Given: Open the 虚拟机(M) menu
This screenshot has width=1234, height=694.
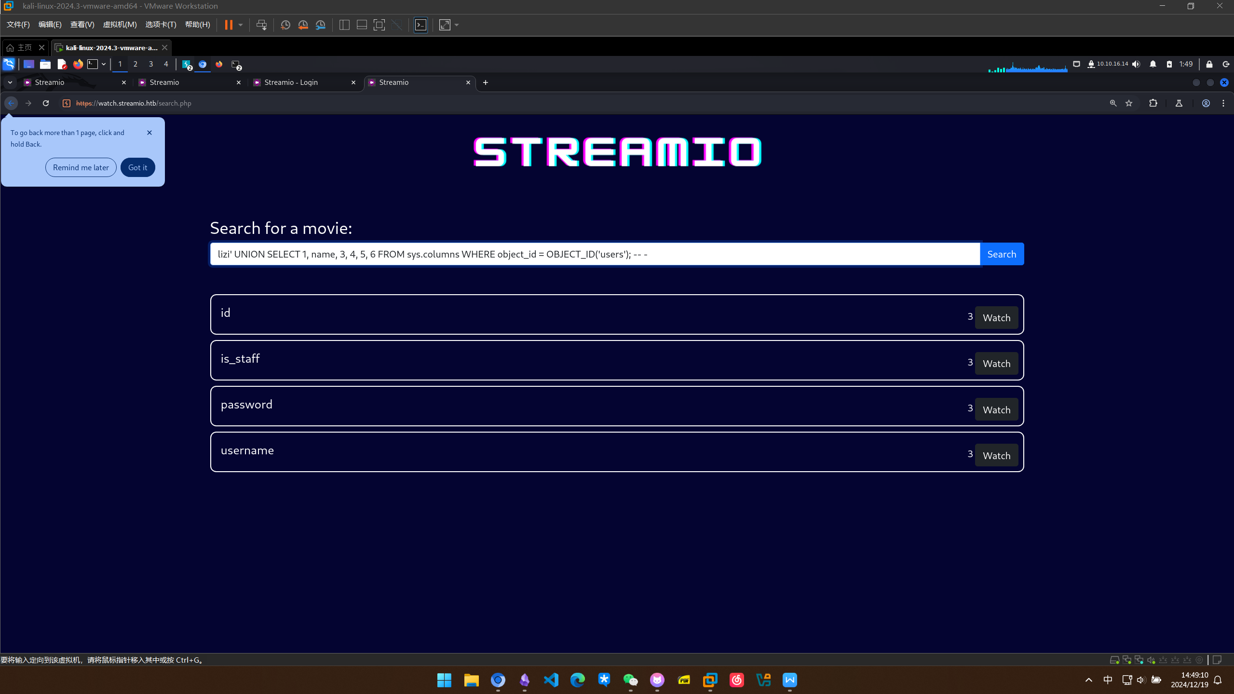Looking at the screenshot, I should point(120,25).
